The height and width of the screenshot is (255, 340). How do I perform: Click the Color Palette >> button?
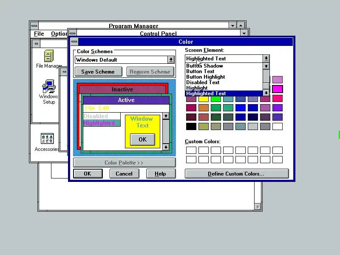[x=124, y=163]
